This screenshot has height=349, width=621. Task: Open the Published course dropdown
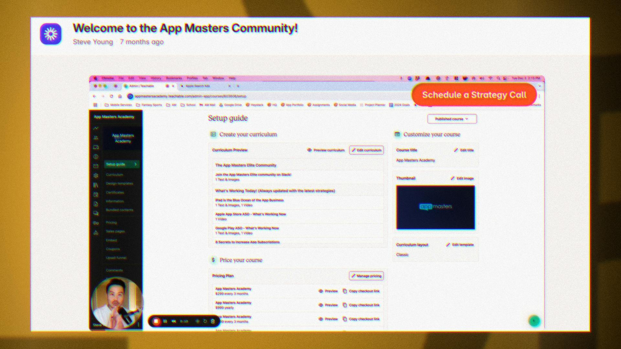[452, 119]
